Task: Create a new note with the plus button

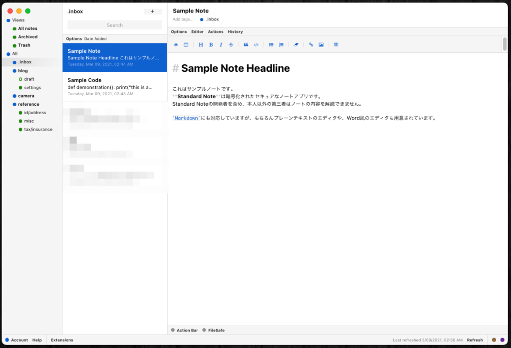Action: tap(153, 11)
